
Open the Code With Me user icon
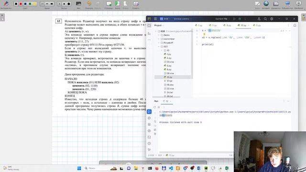point(259,19)
